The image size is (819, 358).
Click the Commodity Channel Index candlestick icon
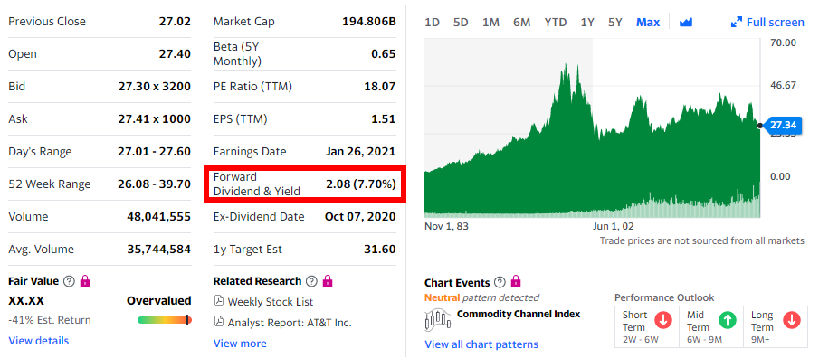[x=438, y=319]
